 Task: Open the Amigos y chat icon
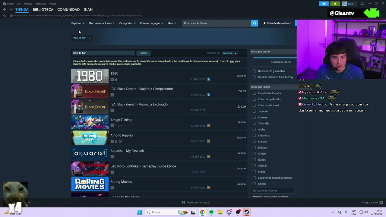pos(381,203)
